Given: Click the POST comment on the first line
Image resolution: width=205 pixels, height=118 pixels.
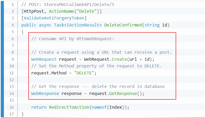Looking at the screenshot, I should [64, 5].
